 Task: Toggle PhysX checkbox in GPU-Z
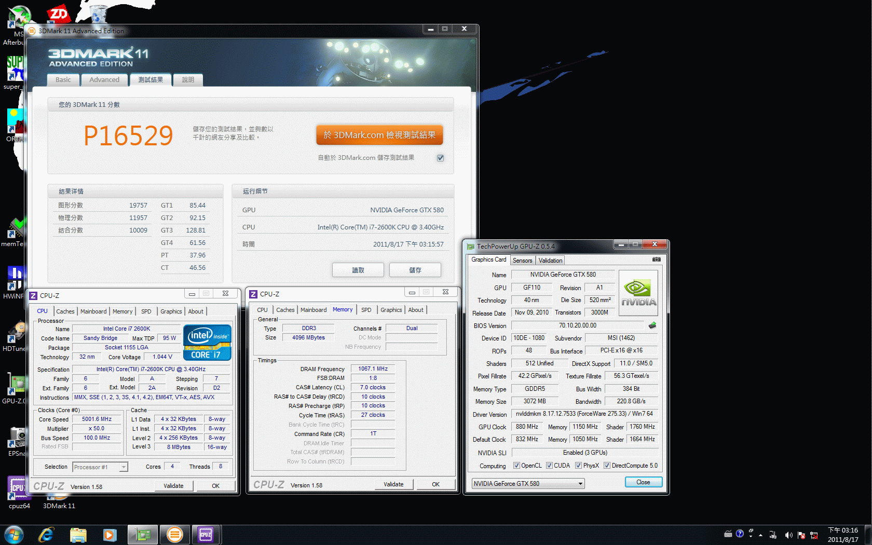point(578,466)
